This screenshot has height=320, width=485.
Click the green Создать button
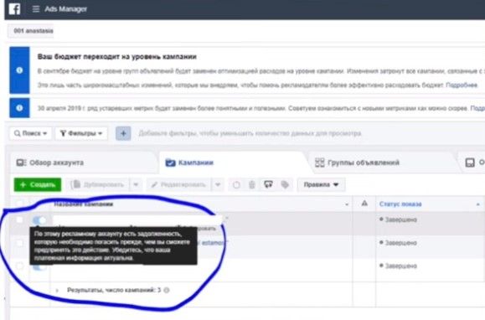pos(38,184)
